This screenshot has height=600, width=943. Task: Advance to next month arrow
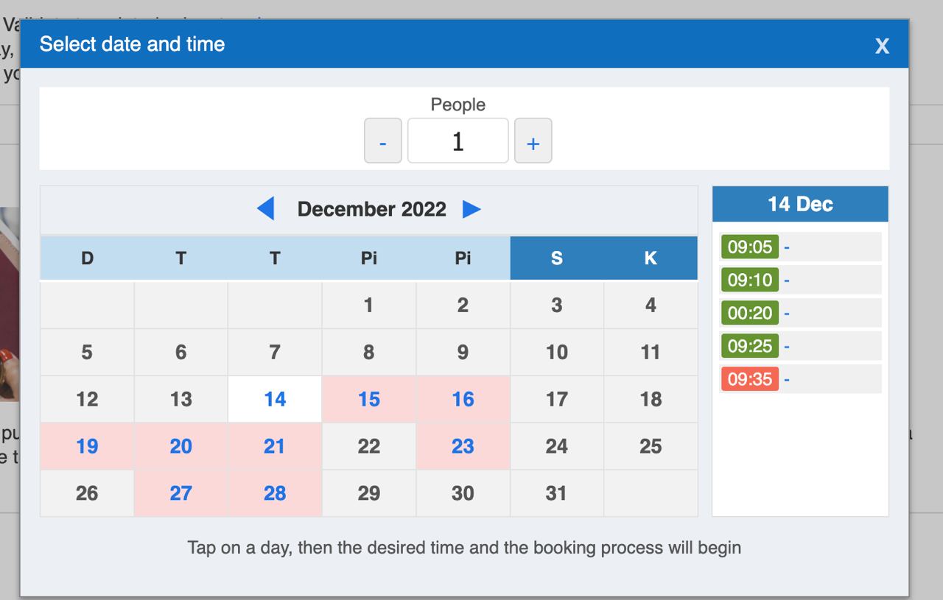tap(471, 209)
